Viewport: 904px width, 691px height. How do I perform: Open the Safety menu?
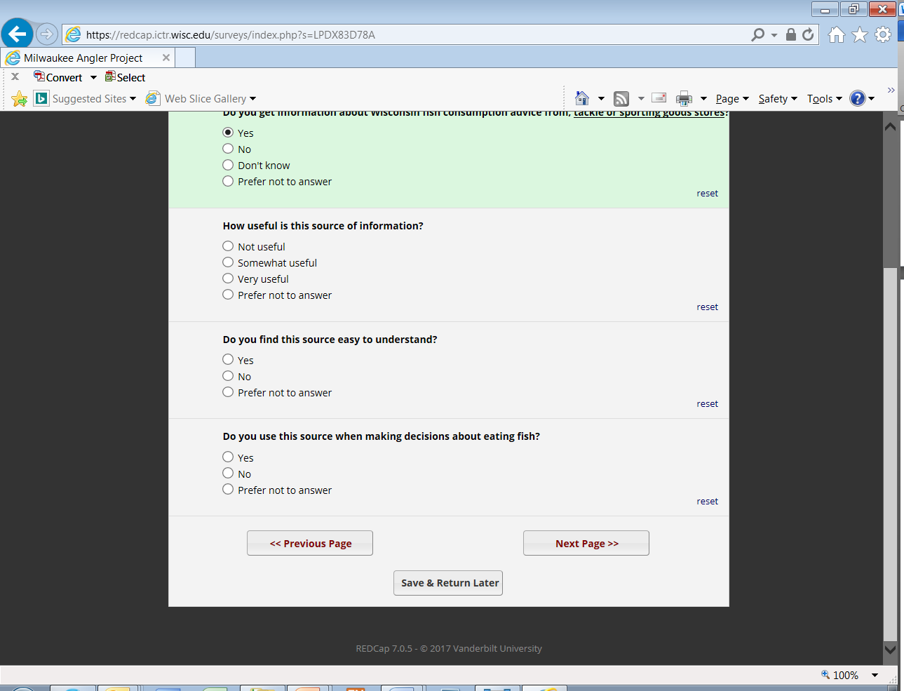pos(778,99)
